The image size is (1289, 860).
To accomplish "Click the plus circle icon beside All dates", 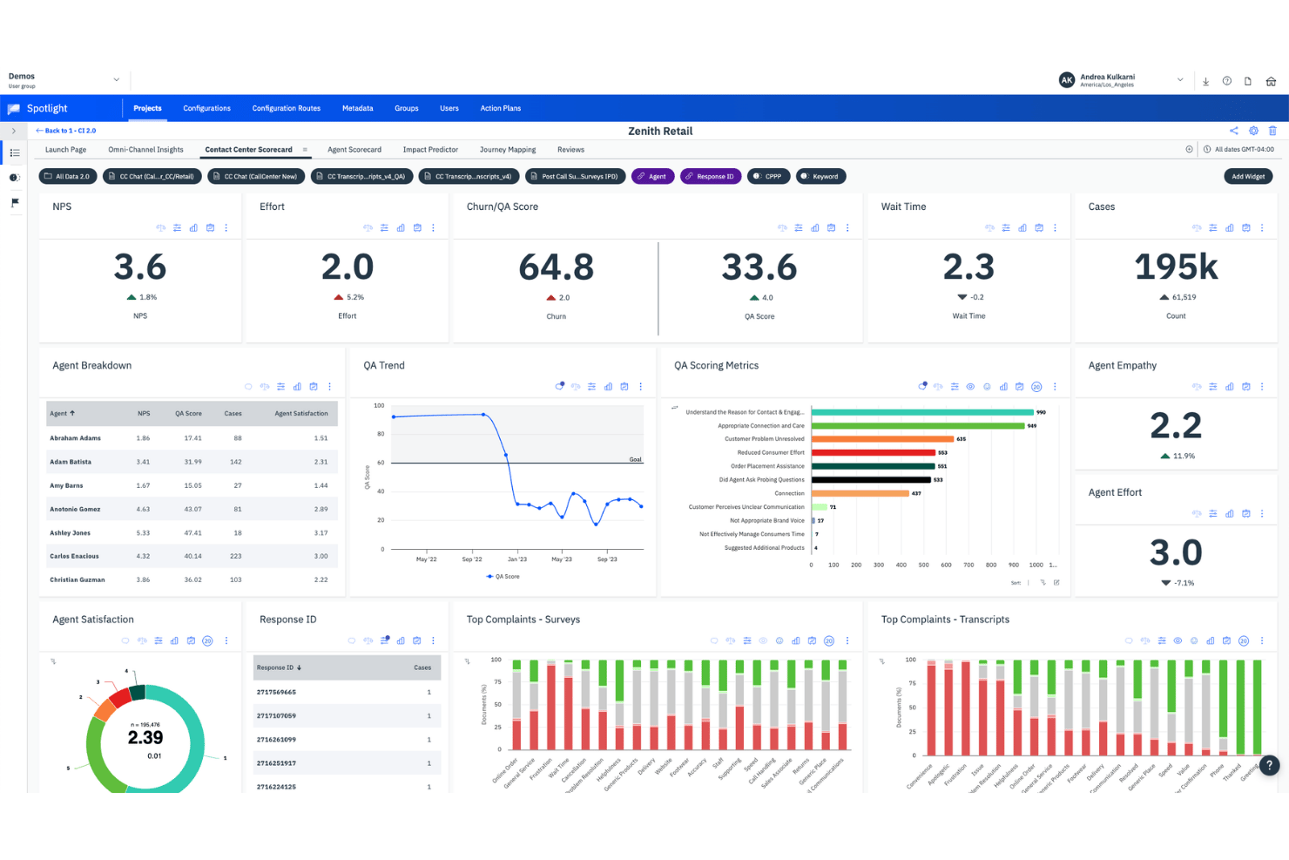I will [x=1189, y=150].
